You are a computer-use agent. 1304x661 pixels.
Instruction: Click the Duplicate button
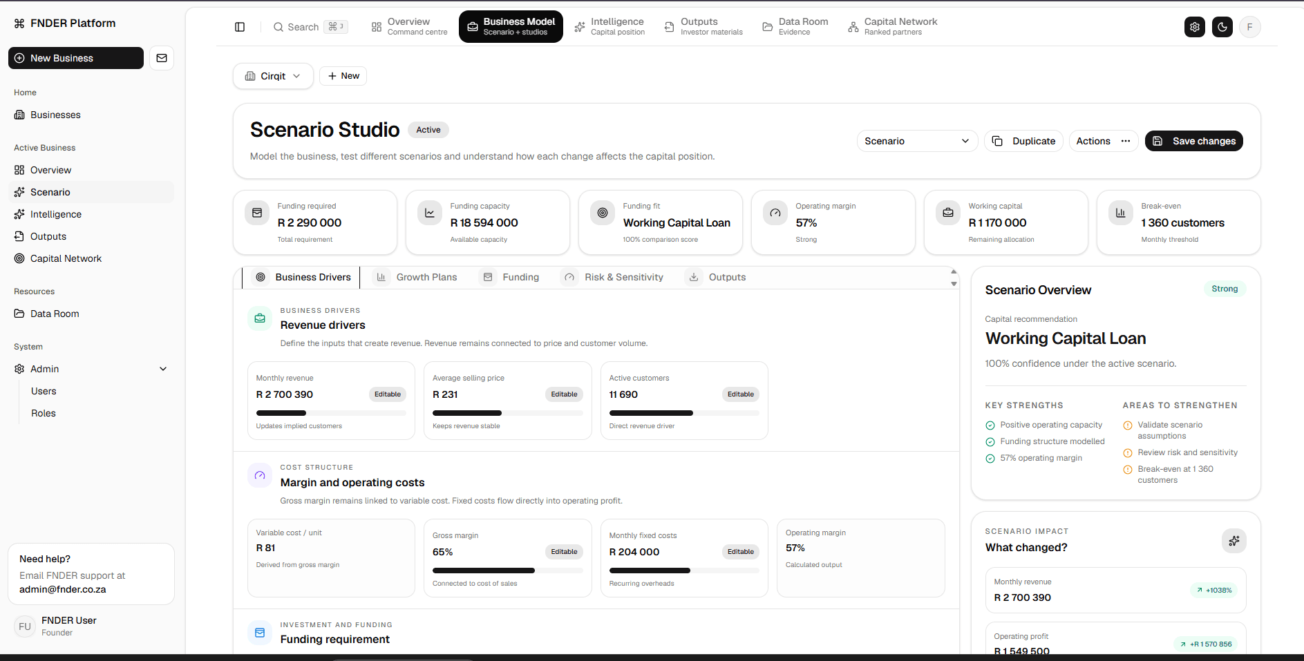1023,141
